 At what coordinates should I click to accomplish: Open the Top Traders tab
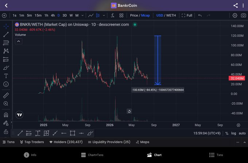[x=32, y=142]
